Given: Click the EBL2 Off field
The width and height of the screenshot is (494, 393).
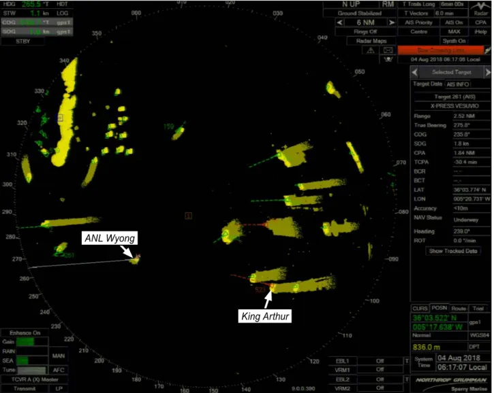Looking at the screenshot, I should coord(380,379).
